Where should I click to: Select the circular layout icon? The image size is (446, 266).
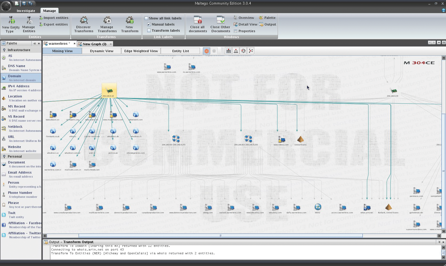243,51
